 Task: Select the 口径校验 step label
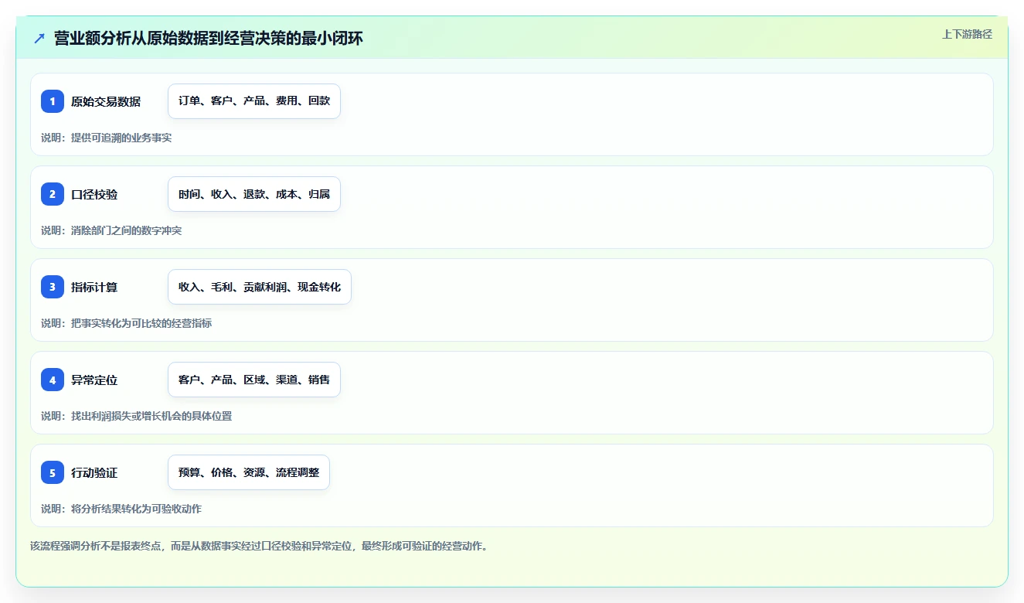tap(94, 194)
